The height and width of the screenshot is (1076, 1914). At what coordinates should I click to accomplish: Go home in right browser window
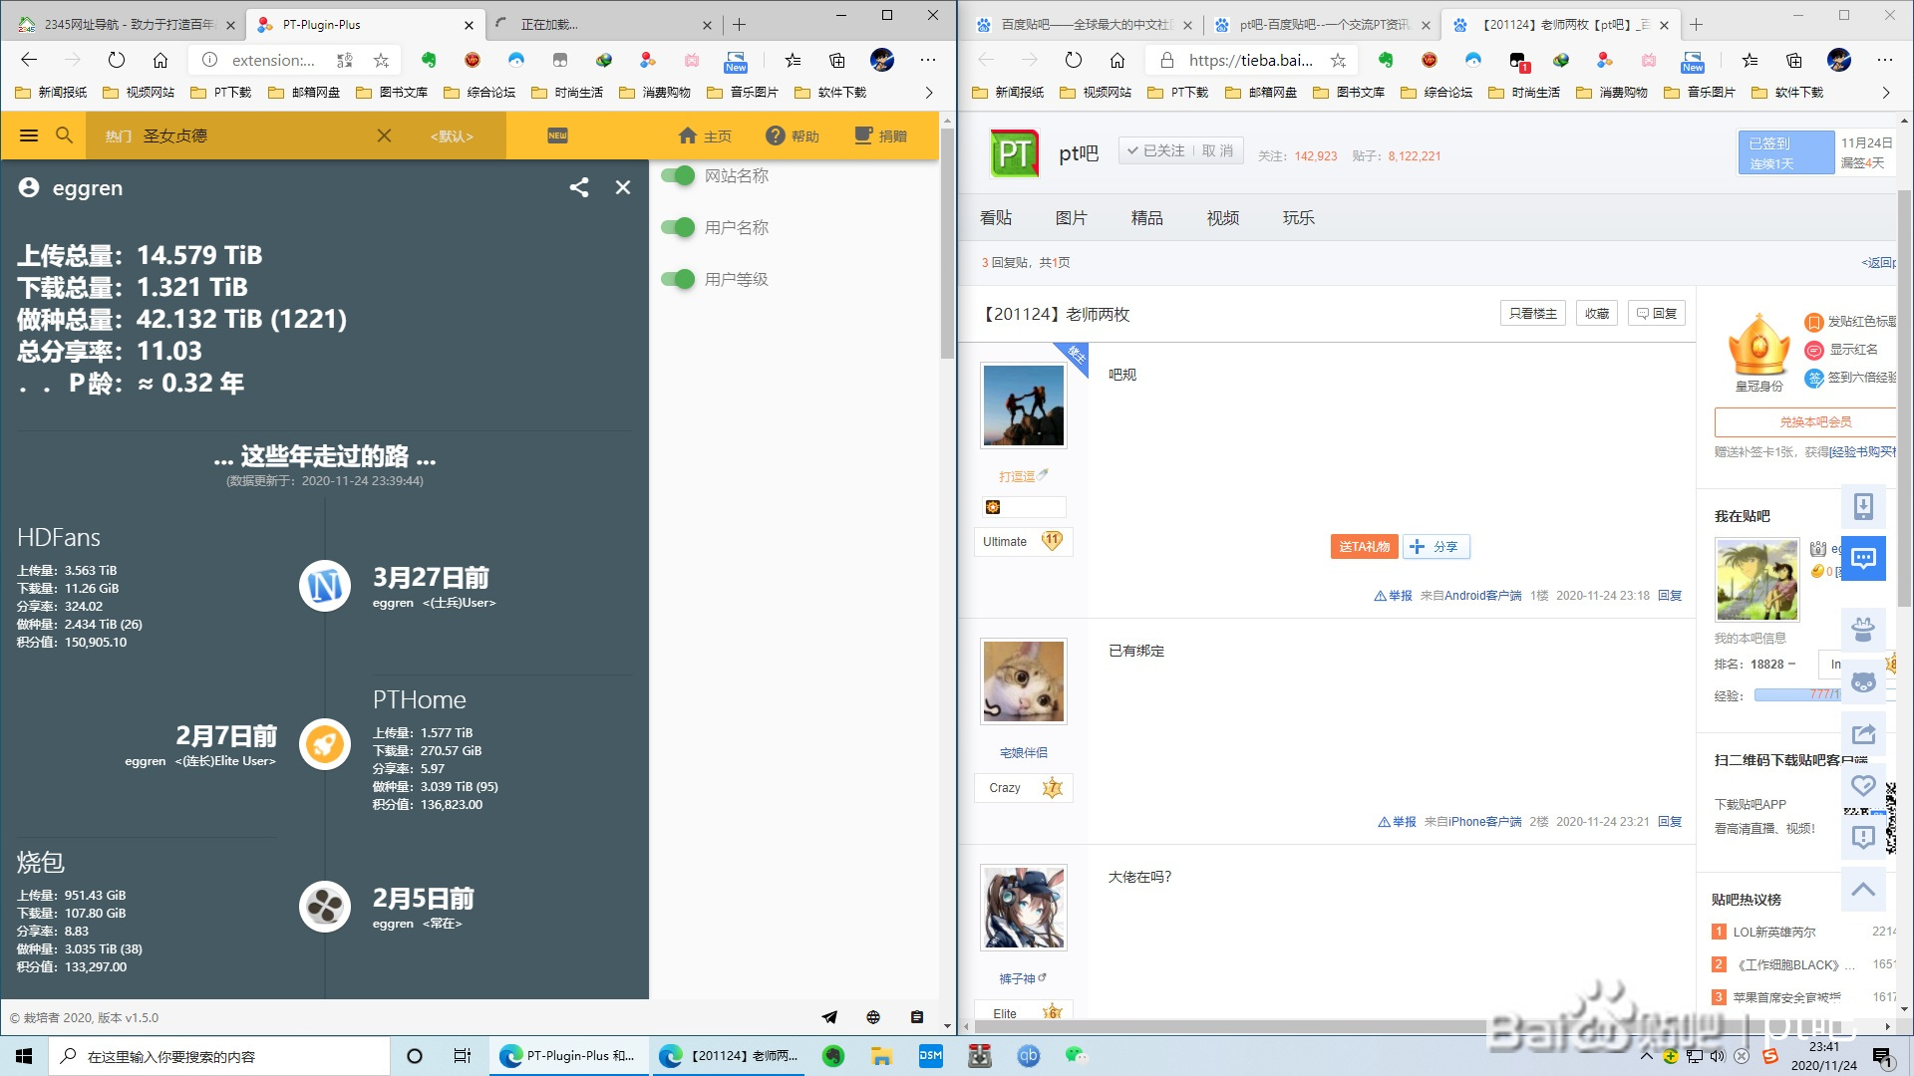[1117, 60]
